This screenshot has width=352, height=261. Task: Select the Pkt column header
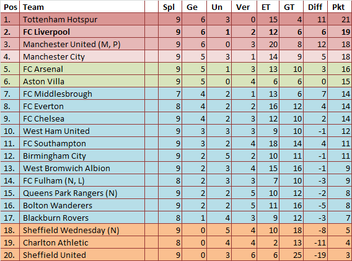click(340, 7)
